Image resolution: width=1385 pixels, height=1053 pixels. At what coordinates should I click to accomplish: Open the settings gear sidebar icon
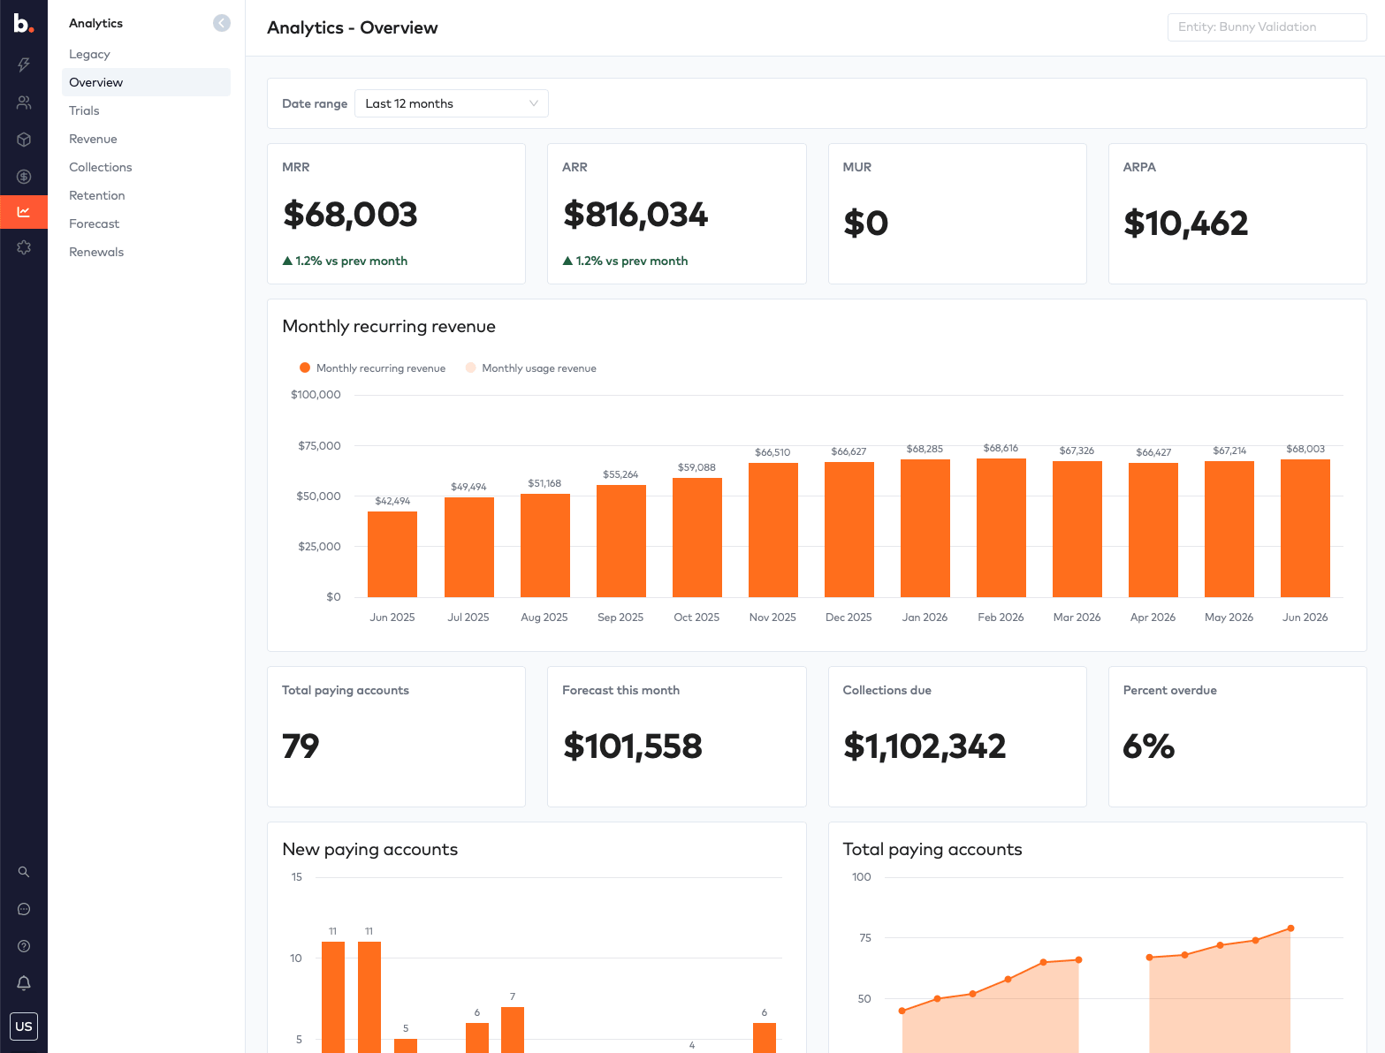click(x=24, y=247)
